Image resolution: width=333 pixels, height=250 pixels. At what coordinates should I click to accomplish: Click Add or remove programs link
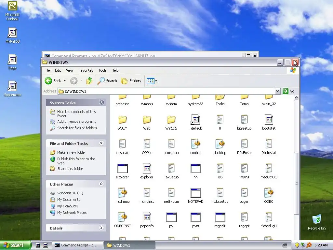[77, 122]
